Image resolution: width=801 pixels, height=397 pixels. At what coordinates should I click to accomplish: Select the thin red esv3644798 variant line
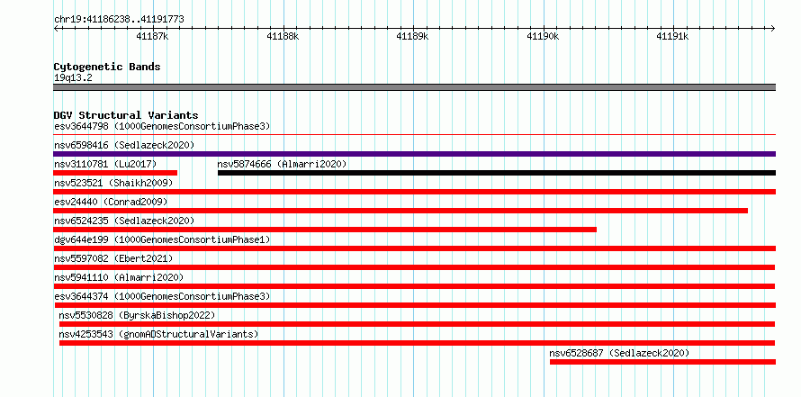tap(414, 135)
